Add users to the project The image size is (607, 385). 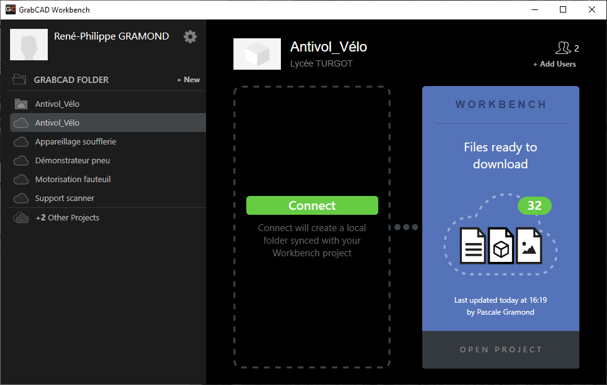click(x=554, y=64)
